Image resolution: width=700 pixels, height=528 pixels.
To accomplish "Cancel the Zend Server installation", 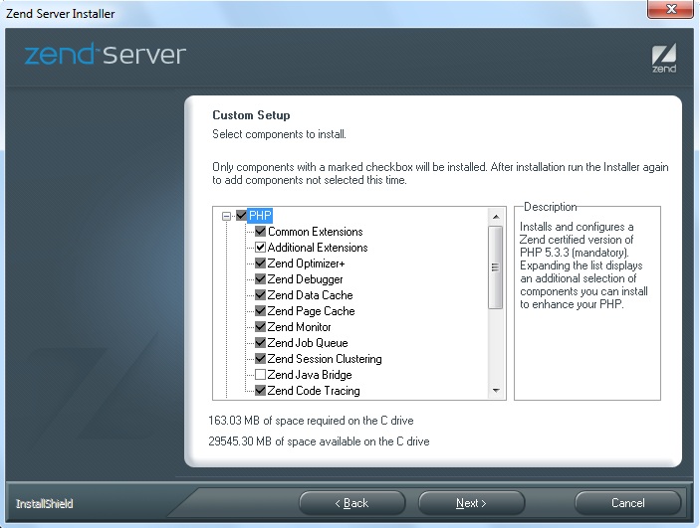I will (x=627, y=503).
